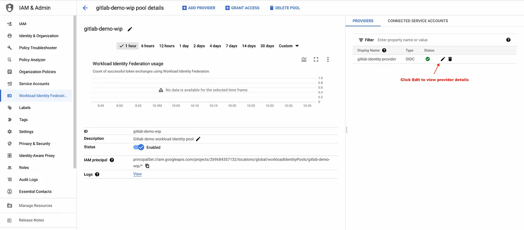
Task: Click the green status check for gitlab-identity-provider
Action: click(428, 59)
